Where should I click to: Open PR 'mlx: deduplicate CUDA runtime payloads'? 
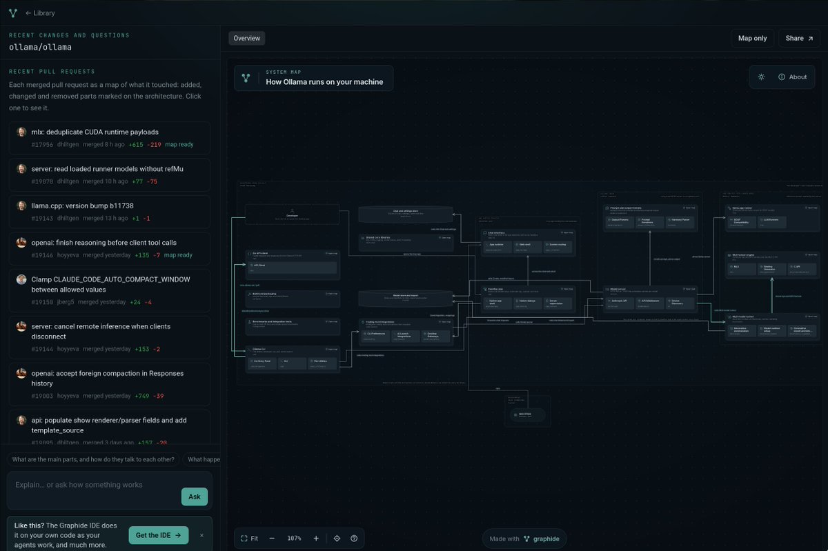(x=110, y=138)
